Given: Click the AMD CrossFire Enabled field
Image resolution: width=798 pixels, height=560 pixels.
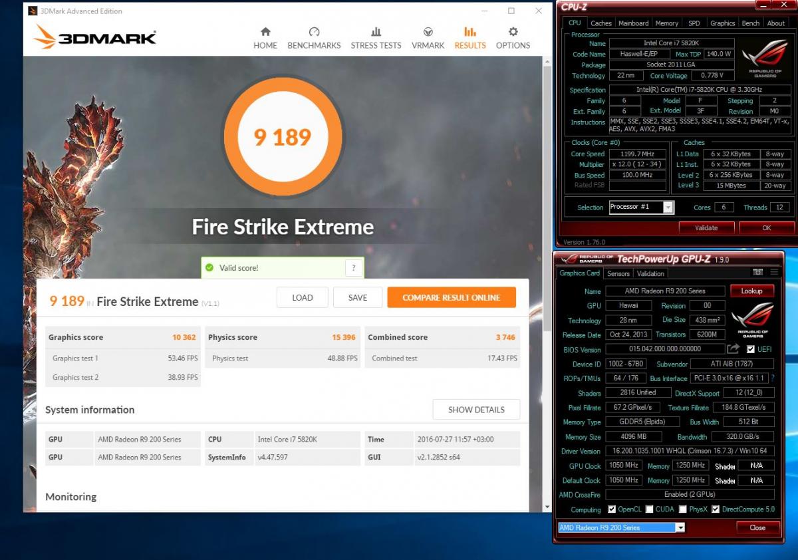Looking at the screenshot, I should [x=690, y=495].
